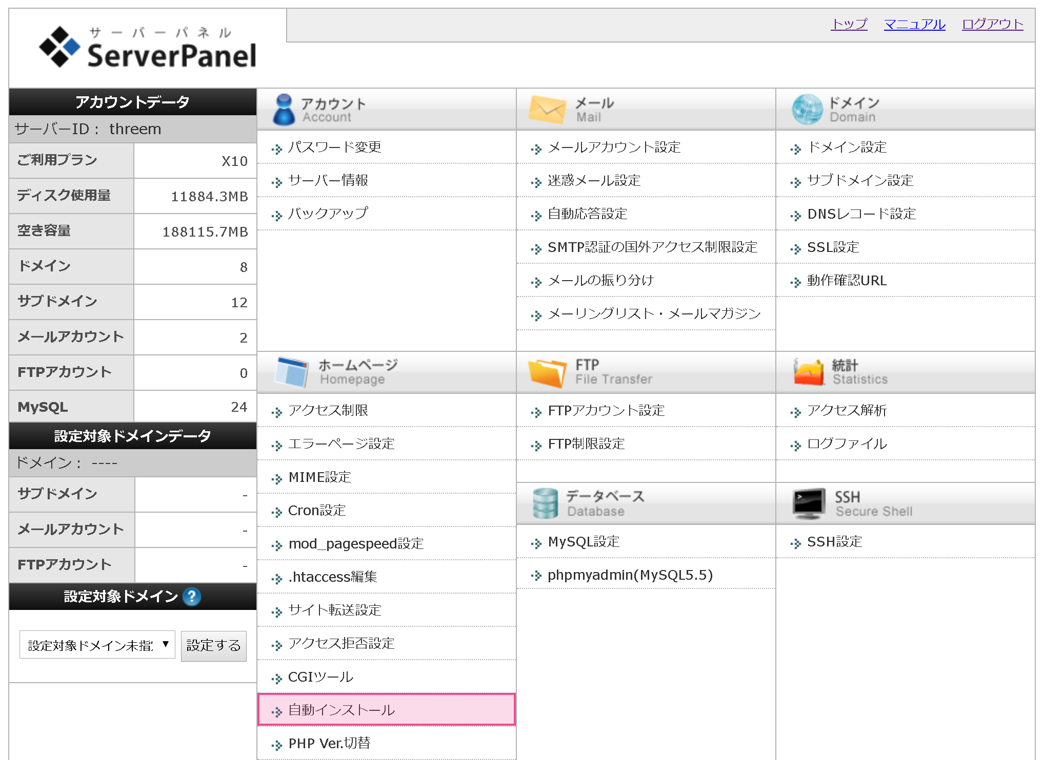The width and height of the screenshot is (1044, 760).
Task: Open the トップ link in header
Action: [x=849, y=24]
